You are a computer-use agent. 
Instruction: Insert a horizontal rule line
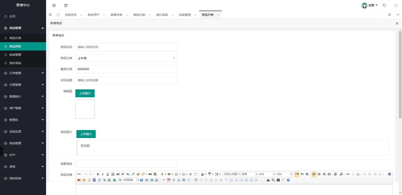[x=164, y=180]
